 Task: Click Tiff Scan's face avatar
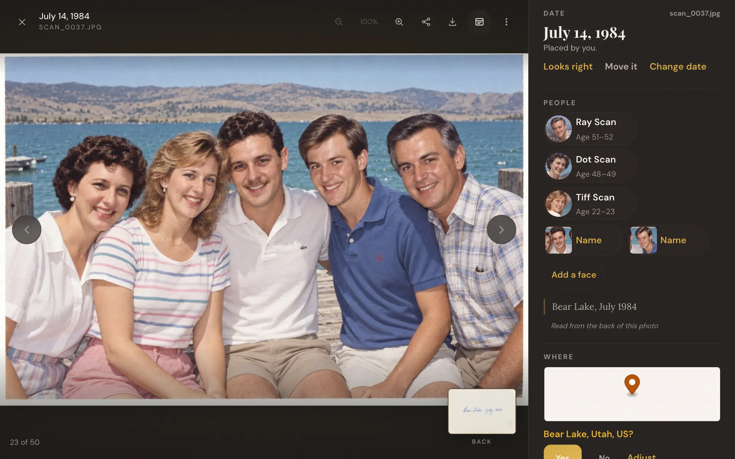coord(559,204)
